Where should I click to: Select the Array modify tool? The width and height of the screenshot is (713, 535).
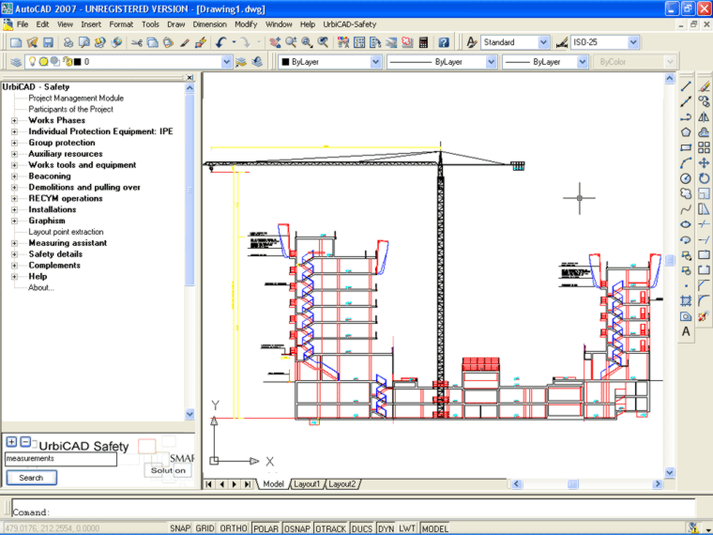point(704,147)
